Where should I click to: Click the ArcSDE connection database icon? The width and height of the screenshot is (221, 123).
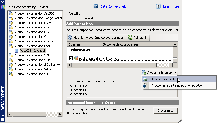[x=11, y=13]
